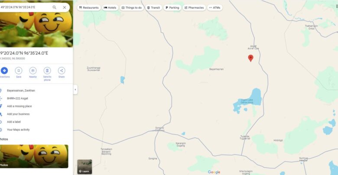Click Add a label option
338x175 pixels.
click(x=14, y=122)
